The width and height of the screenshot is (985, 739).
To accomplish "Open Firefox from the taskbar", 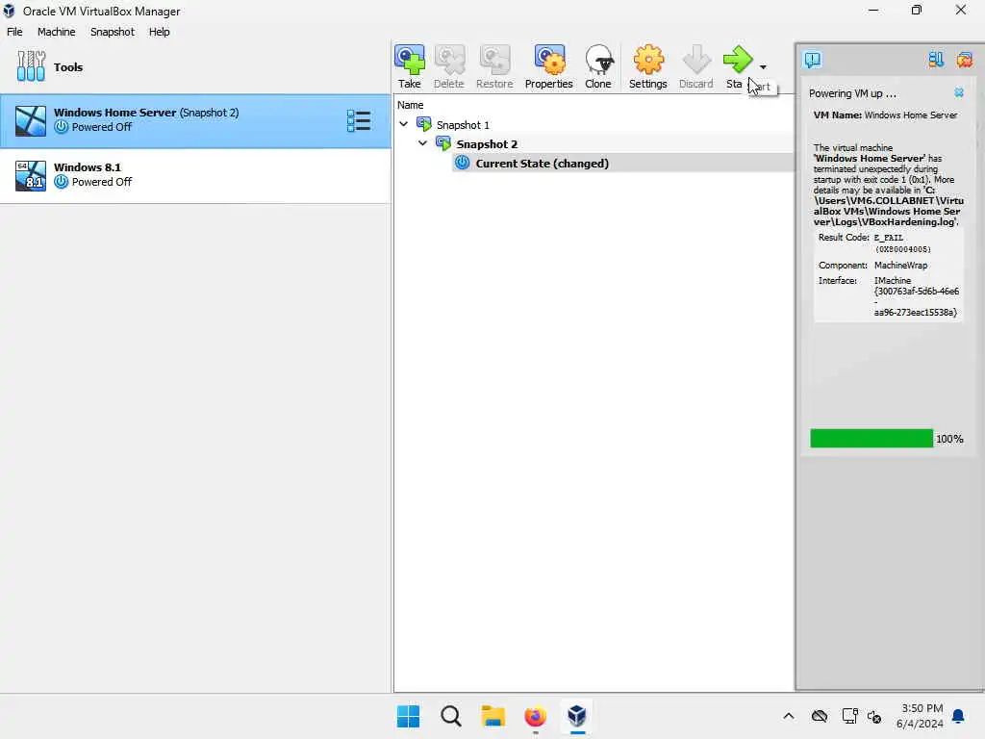I will 535,716.
